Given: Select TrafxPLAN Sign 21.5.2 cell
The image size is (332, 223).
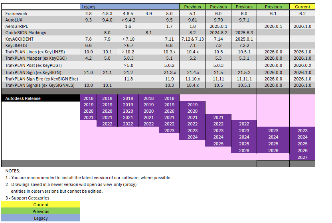Looking at the screenshot, I should point(244,72).
